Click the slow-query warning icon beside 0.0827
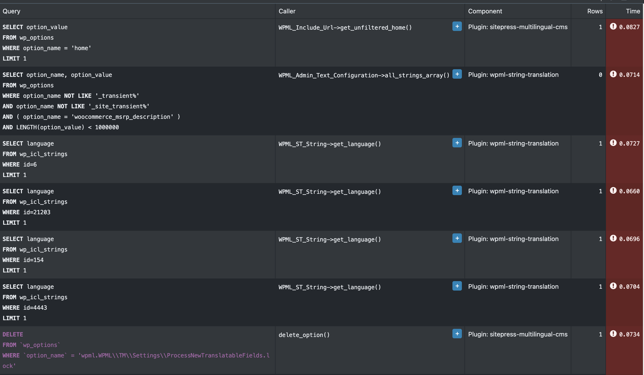Screen dimensions: 644x375 (x=613, y=26)
